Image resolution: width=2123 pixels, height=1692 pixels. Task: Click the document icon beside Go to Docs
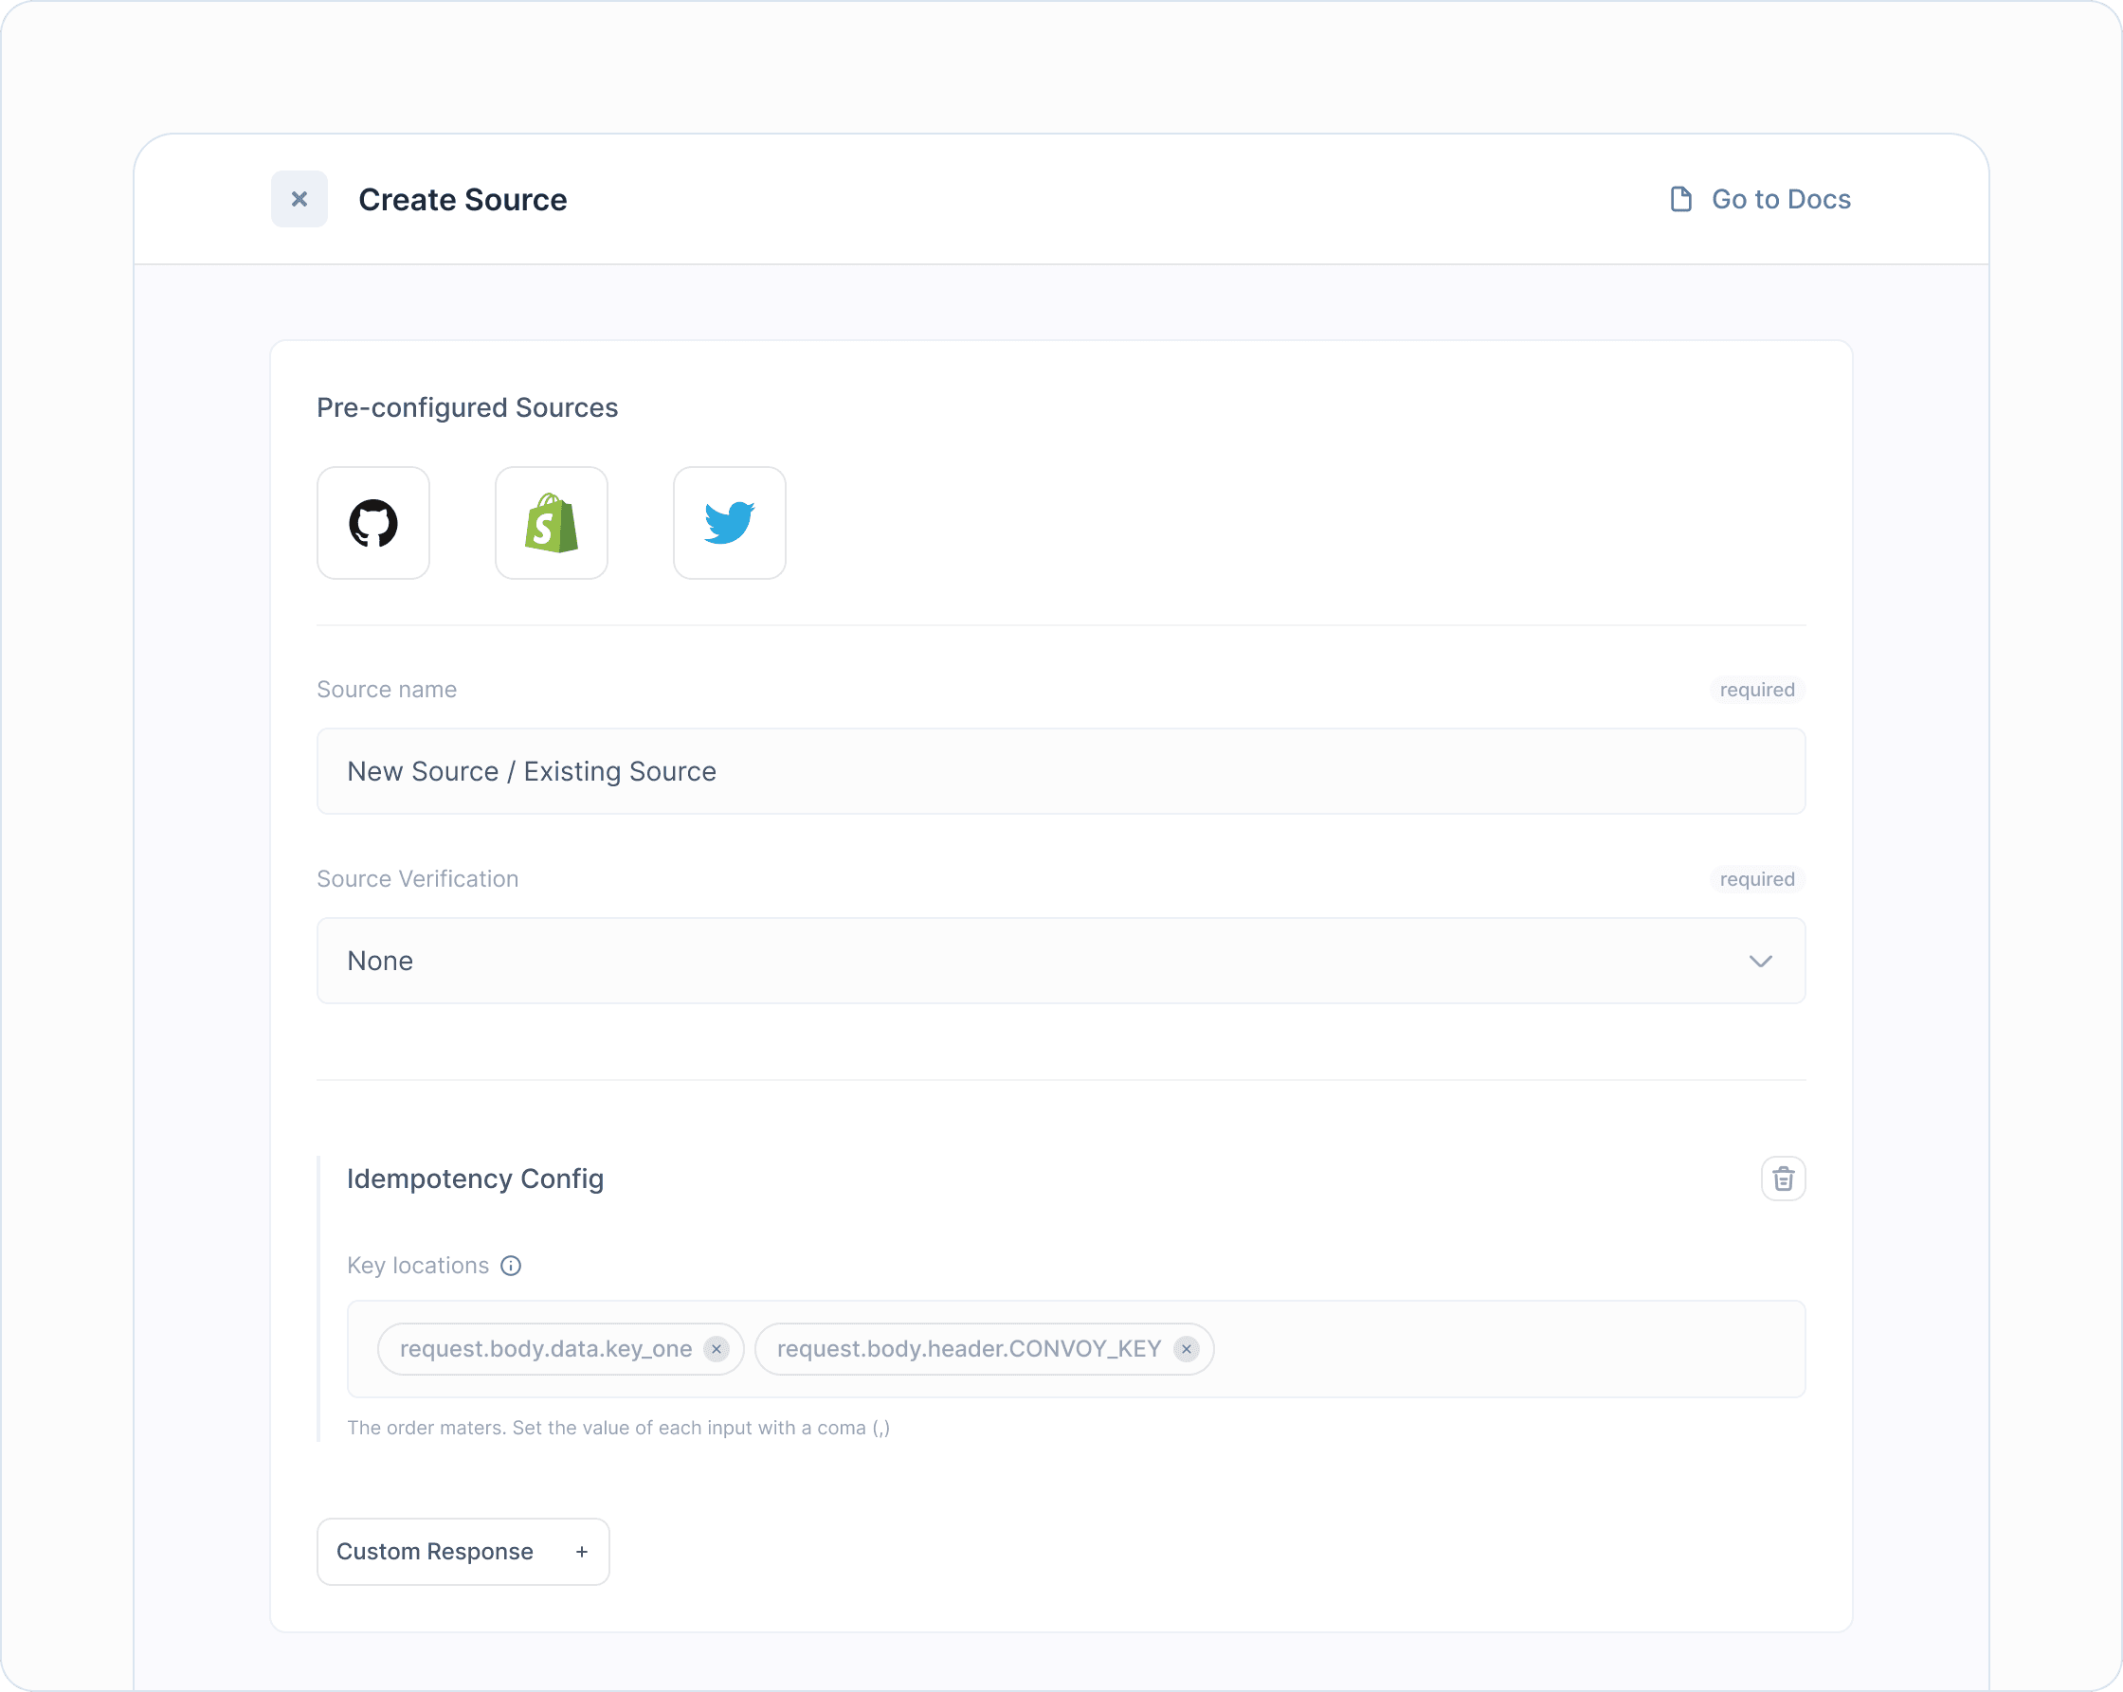click(x=1681, y=199)
